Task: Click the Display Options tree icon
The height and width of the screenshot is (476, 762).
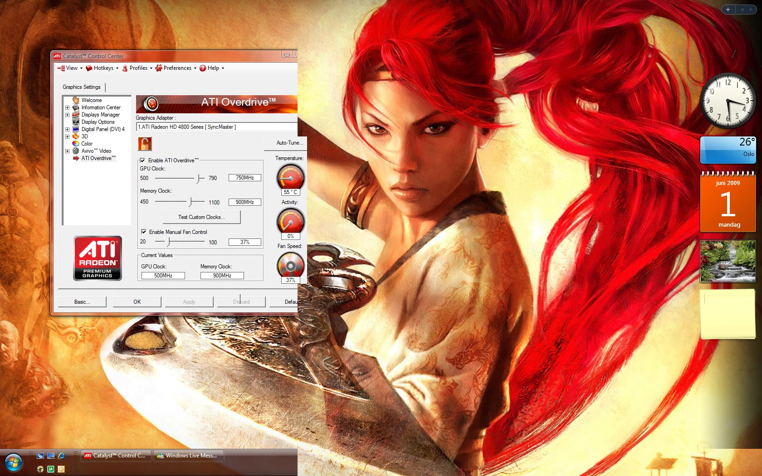Action: (x=76, y=122)
